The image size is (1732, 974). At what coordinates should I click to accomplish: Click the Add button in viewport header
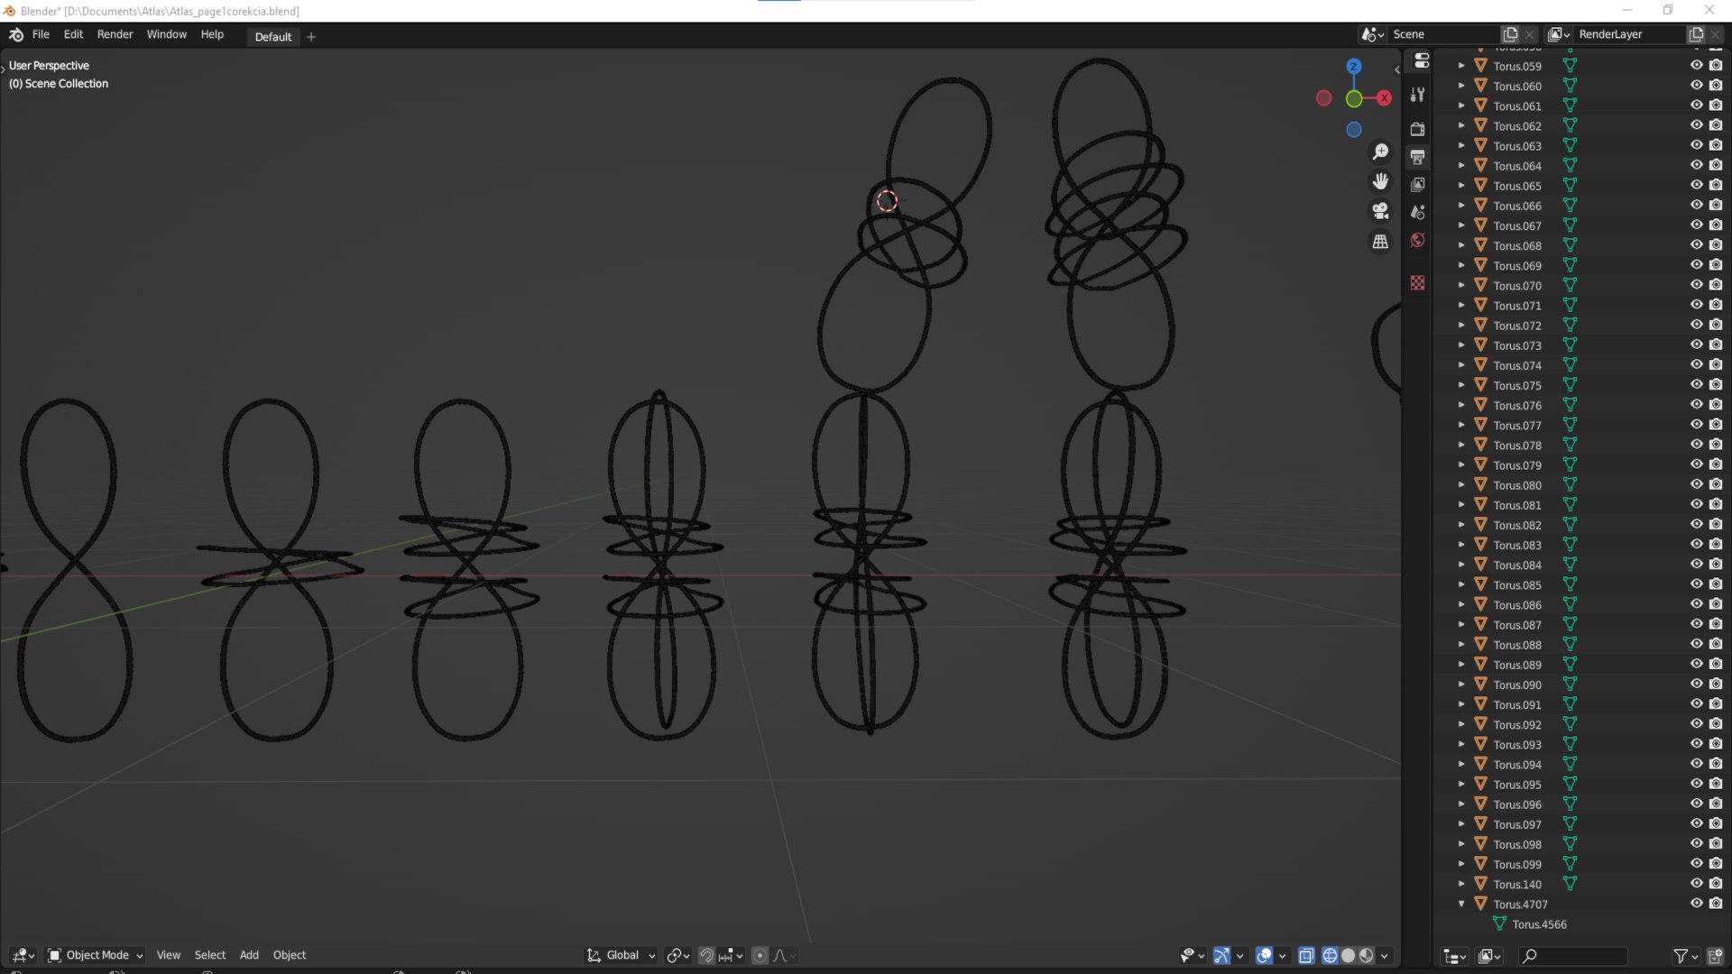tap(249, 955)
